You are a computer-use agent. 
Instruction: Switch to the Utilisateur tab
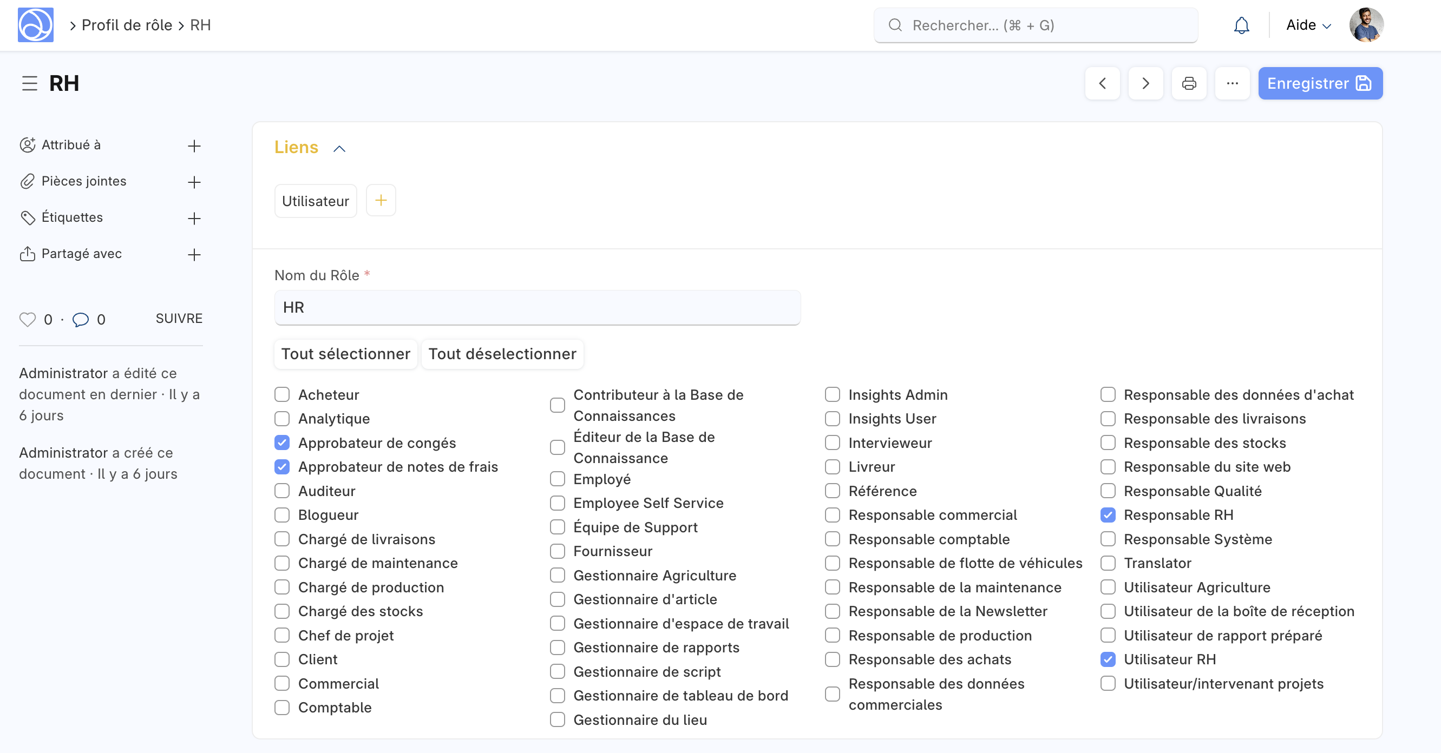click(315, 200)
